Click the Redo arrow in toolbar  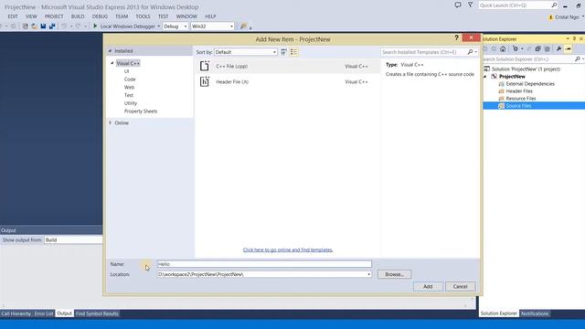78,27
